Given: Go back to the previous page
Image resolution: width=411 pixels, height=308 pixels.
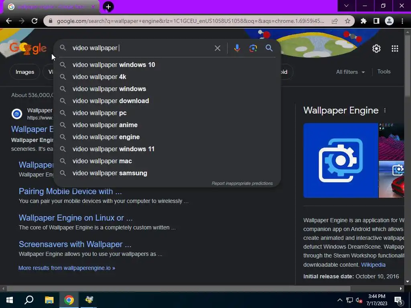Looking at the screenshot, I should point(9,21).
